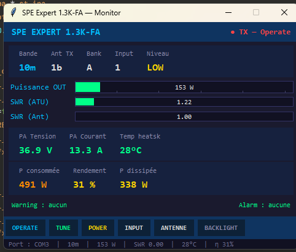Click "10m" in the bottom status bar
The height and width of the screenshot is (252, 296).
click(73, 245)
